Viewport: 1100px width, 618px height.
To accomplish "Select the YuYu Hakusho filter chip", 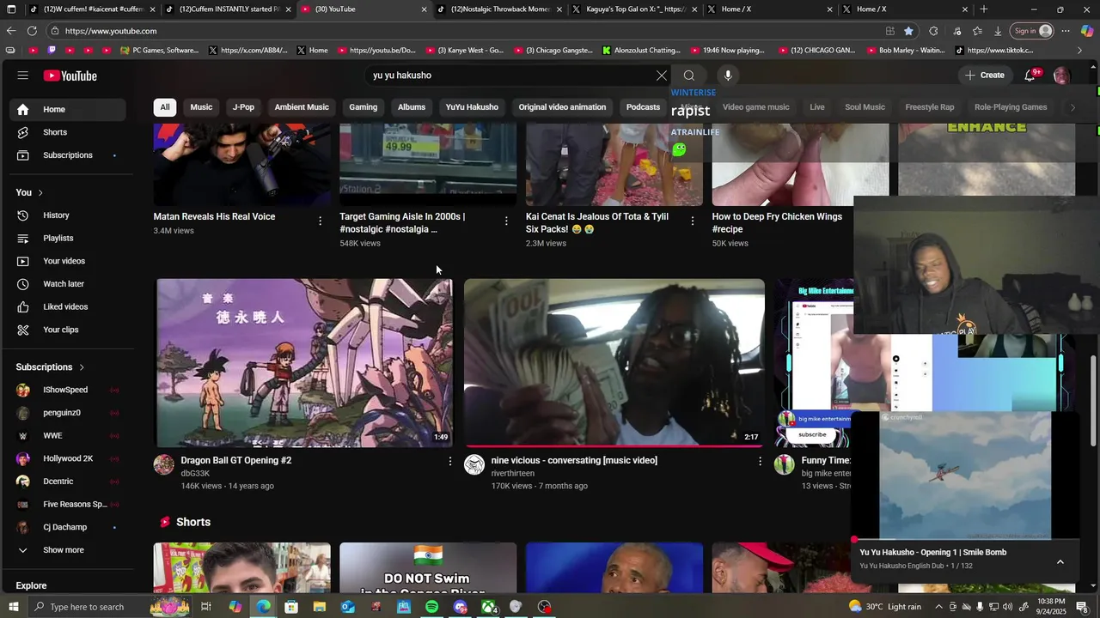I will pos(472,107).
